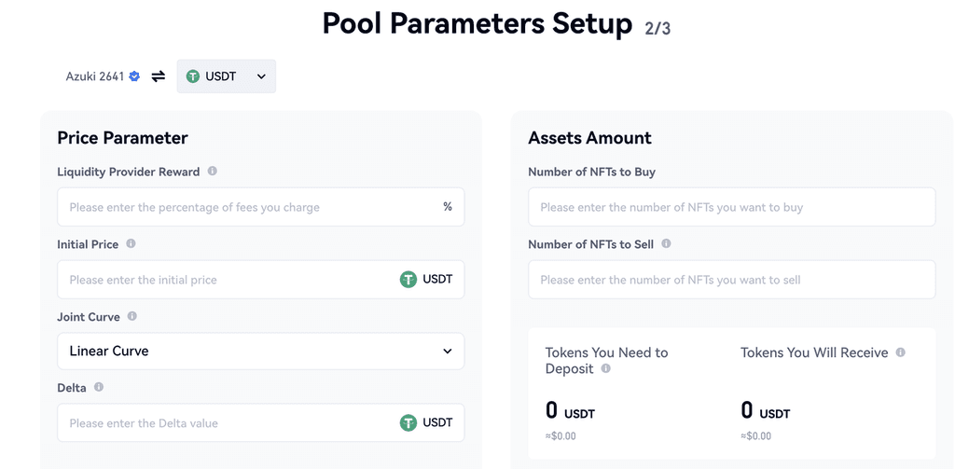
Task: Click the Azuki 2641 collection name
Action: click(94, 76)
